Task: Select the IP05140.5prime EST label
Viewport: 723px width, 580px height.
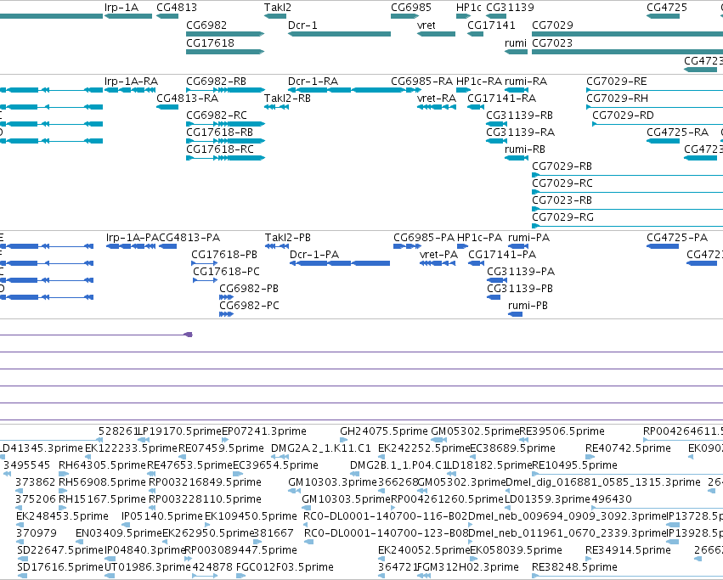Action: (x=161, y=516)
